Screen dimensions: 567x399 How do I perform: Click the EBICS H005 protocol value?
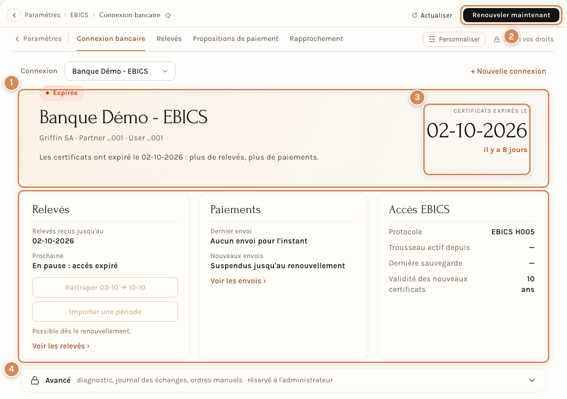(513, 232)
